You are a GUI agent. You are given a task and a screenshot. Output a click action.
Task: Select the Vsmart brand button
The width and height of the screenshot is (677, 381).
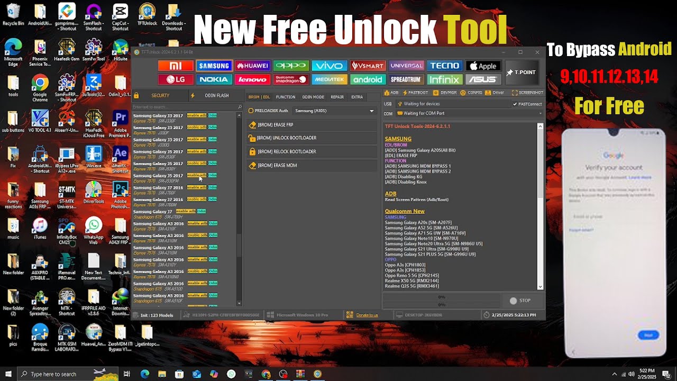(x=368, y=66)
